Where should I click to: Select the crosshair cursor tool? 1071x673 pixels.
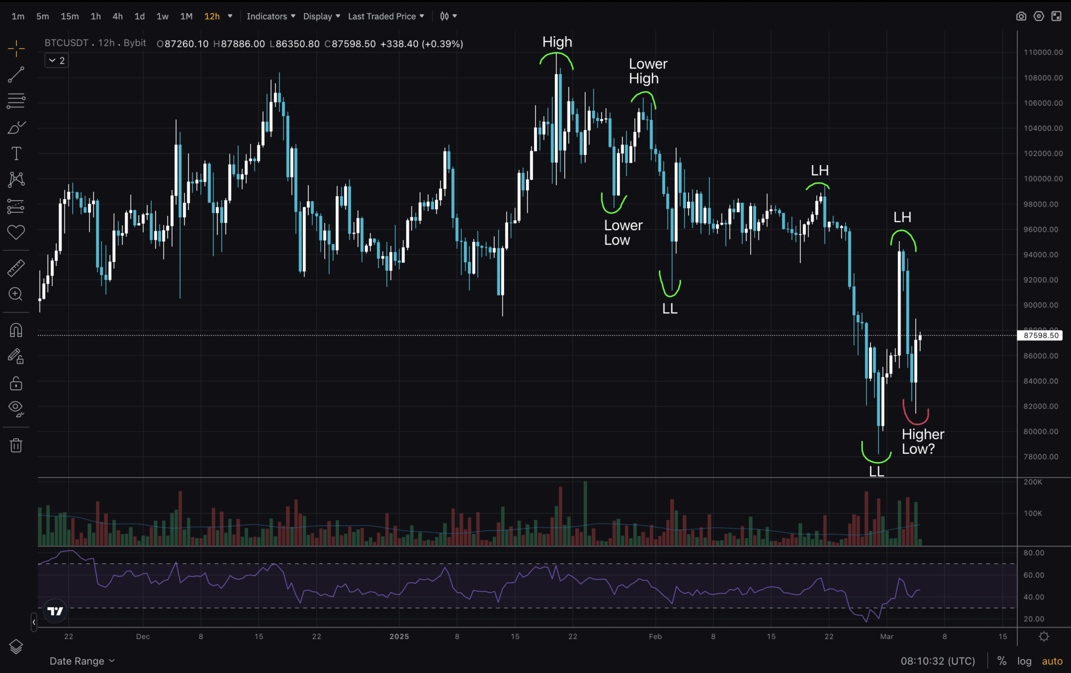[16, 49]
